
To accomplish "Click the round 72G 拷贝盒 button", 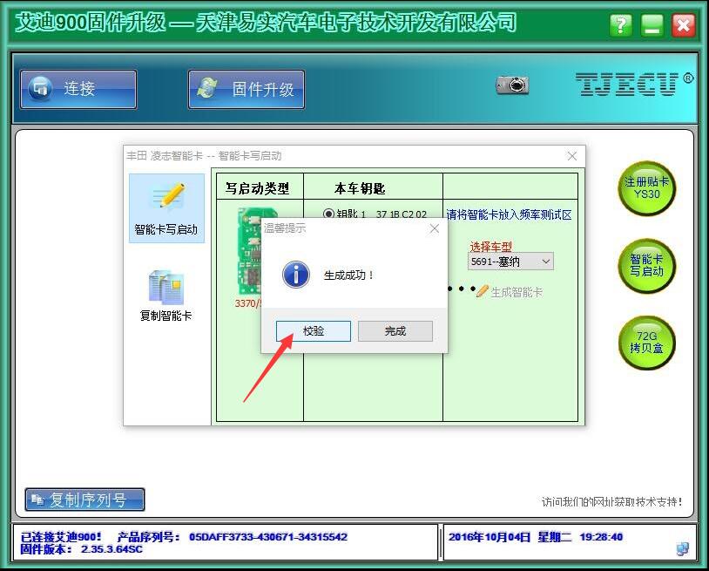I will click(x=646, y=343).
